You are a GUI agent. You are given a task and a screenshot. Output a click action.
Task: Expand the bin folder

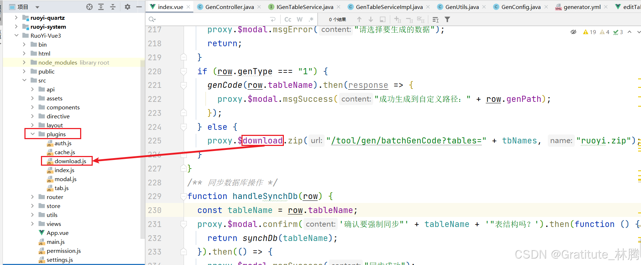tap(24, 44)
